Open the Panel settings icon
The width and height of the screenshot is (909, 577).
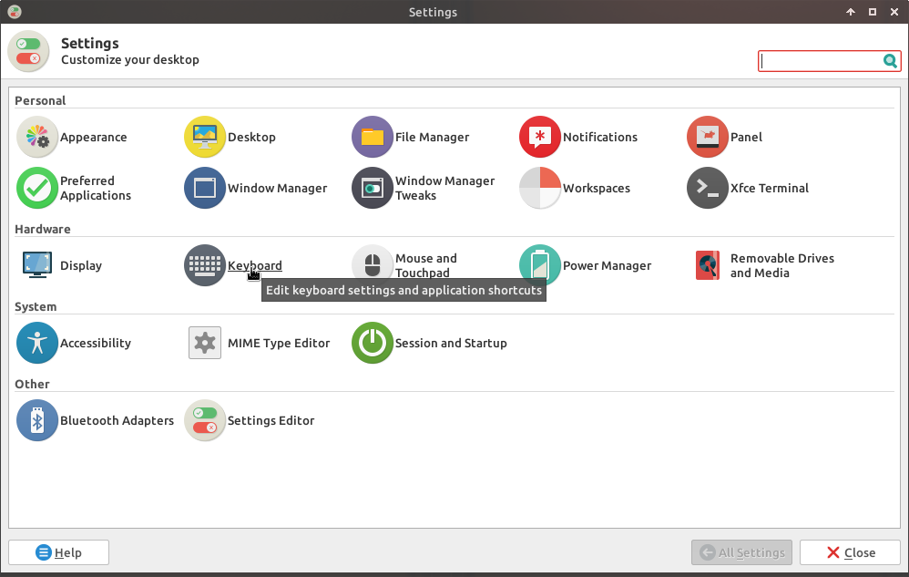coord(708,137)
